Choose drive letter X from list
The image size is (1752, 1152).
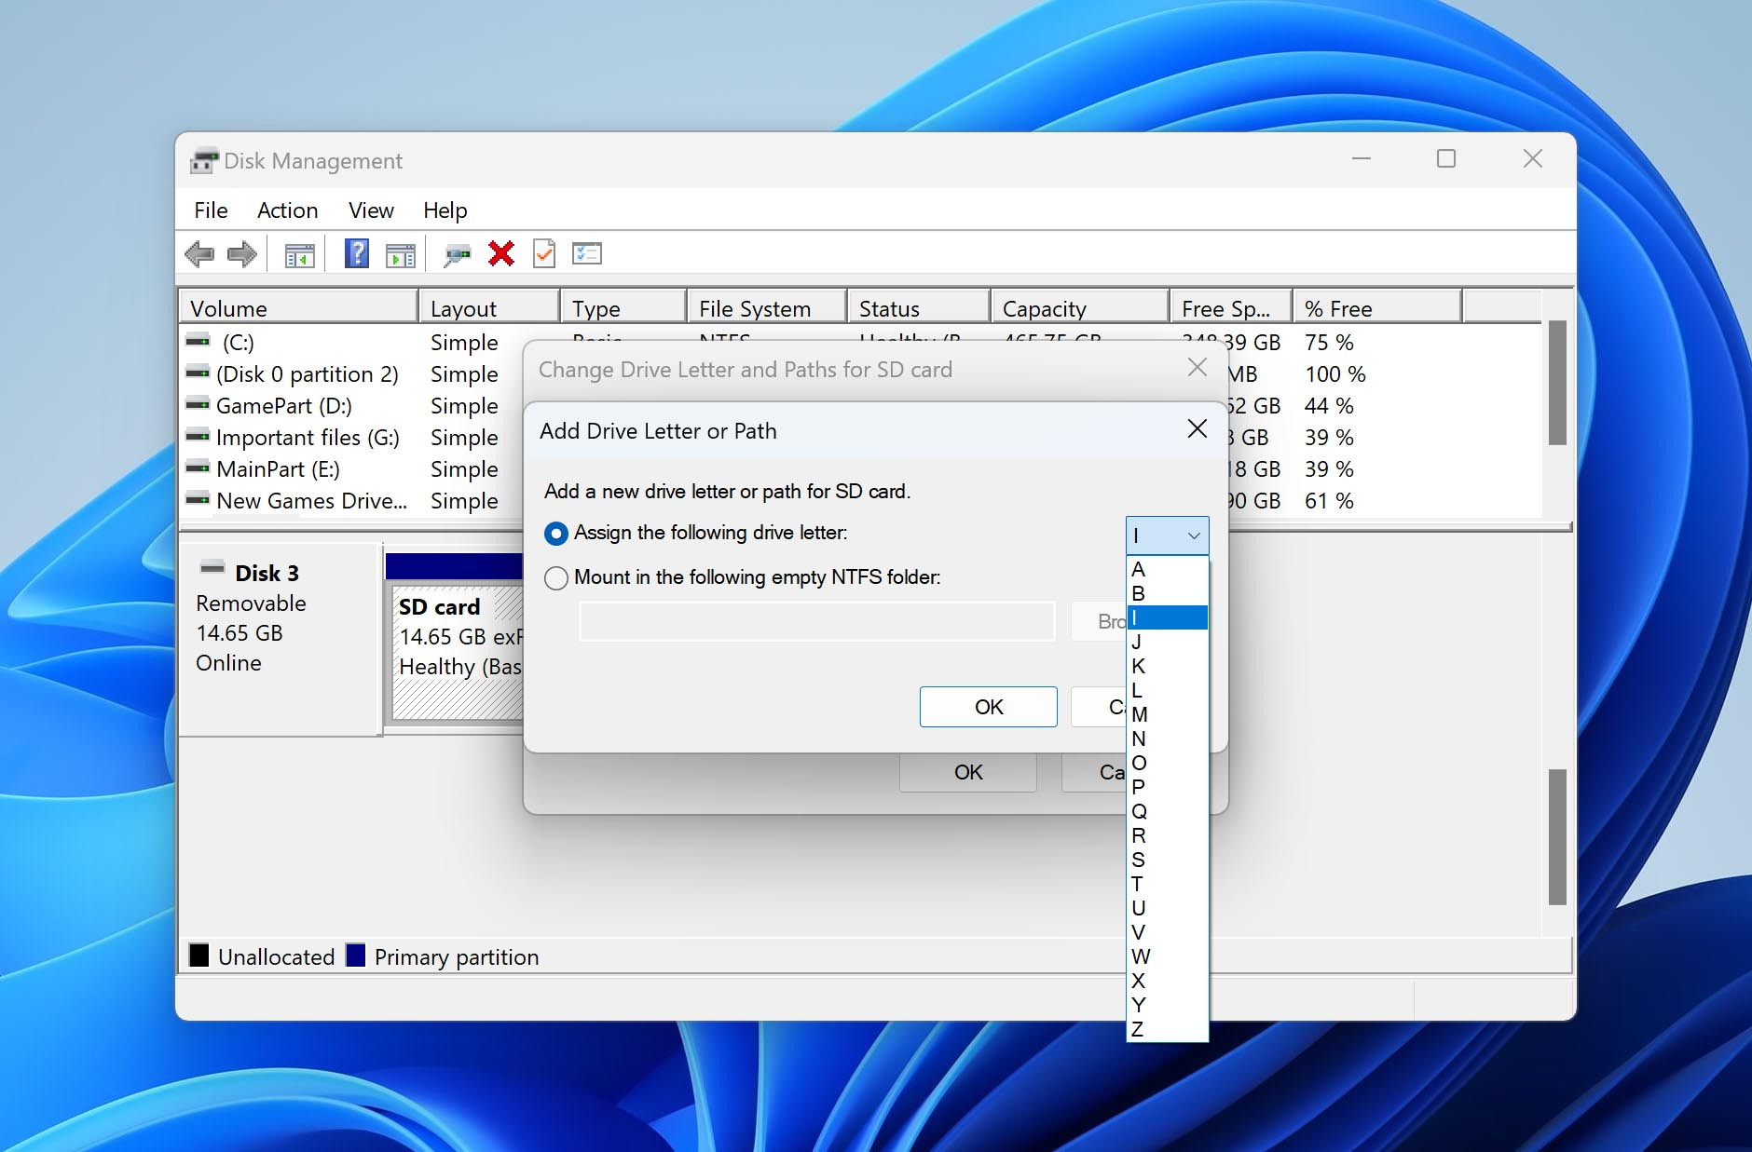(x=1167, y=981)
